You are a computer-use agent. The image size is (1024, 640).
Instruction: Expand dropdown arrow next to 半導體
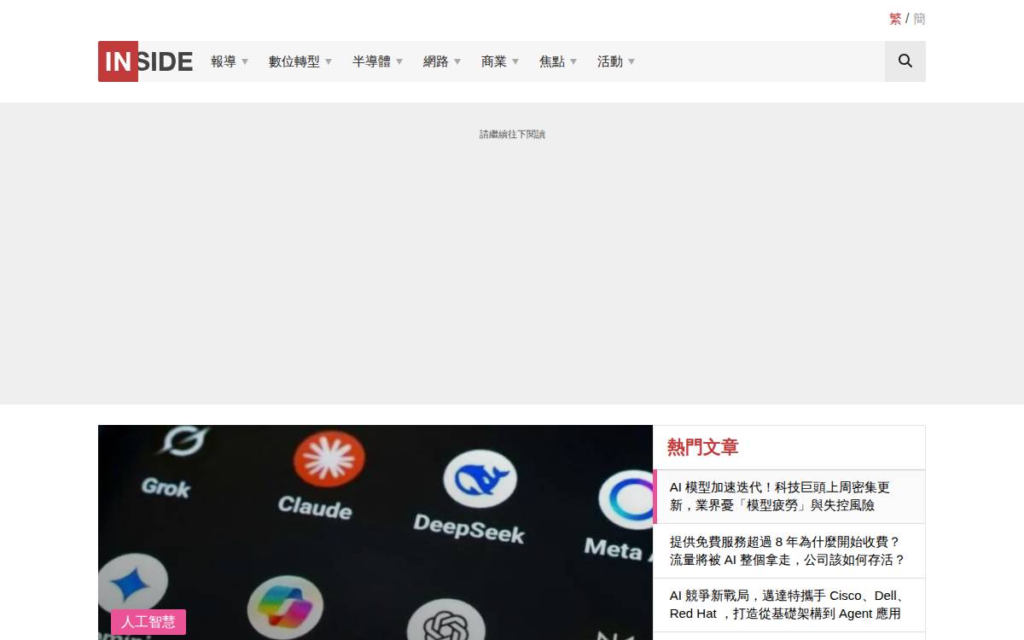tap(399, 61)
